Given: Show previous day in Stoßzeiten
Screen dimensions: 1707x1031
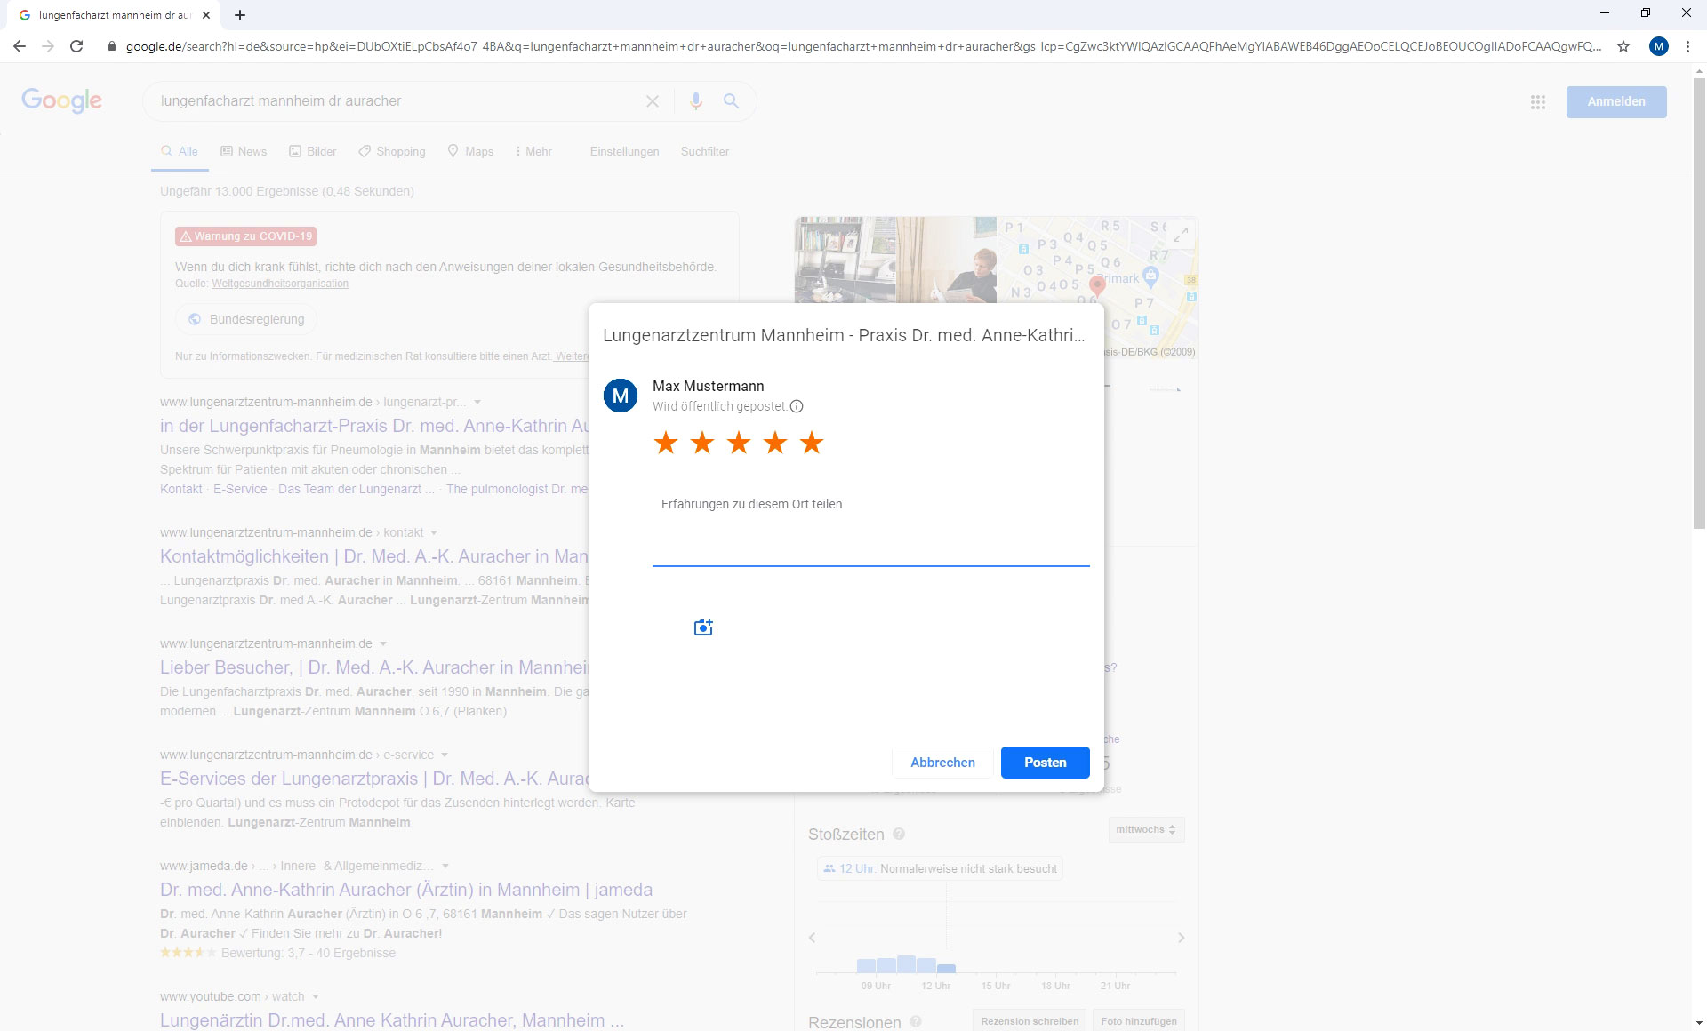Looking at the screenshot, I should 812,938.
